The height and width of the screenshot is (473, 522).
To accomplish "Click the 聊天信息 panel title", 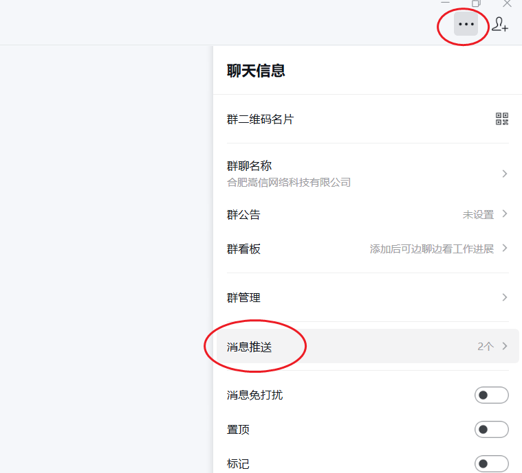I will coord(256,71).
